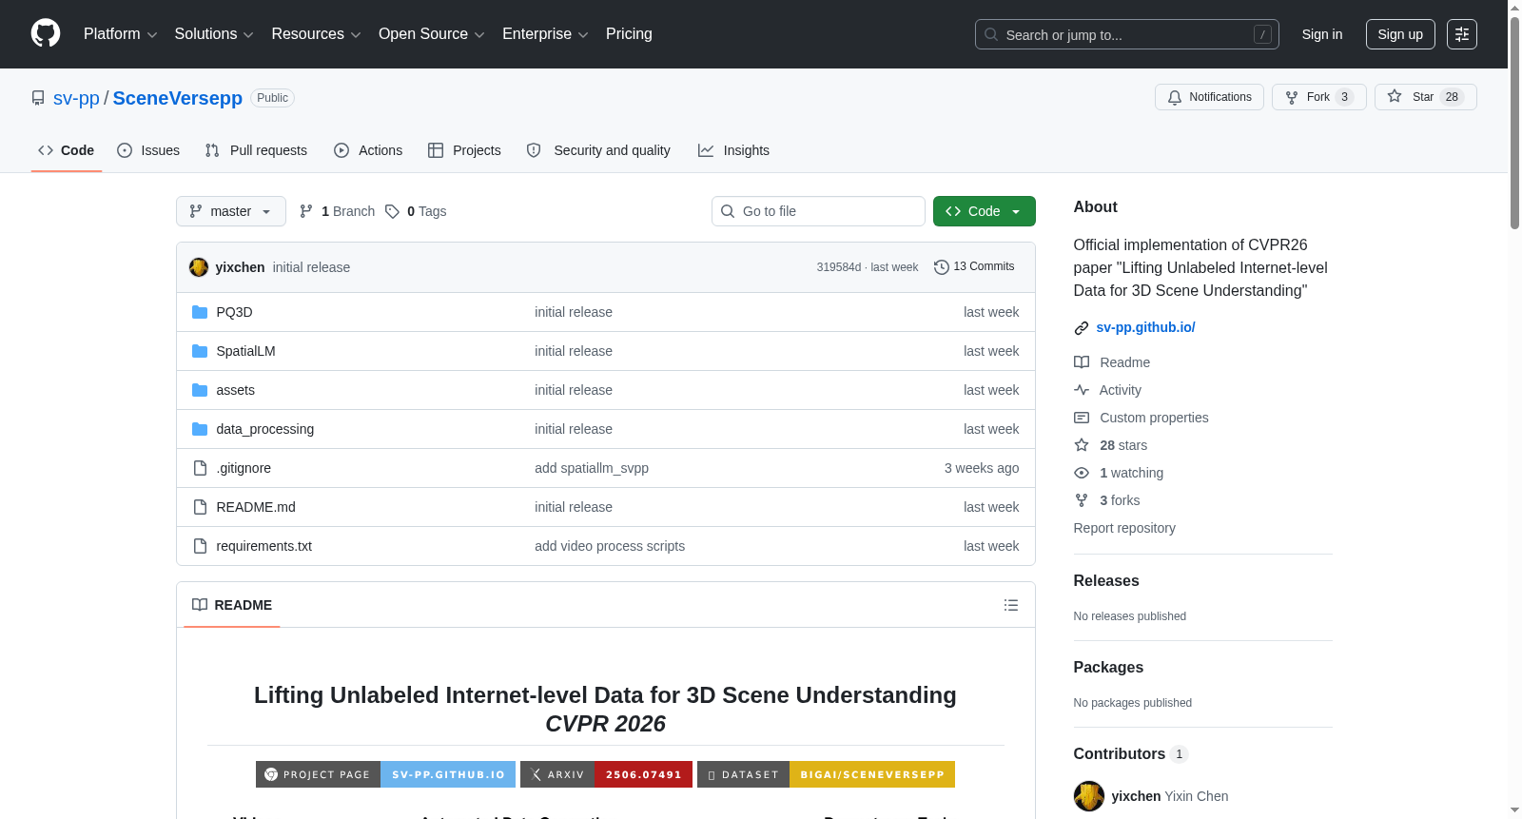Expand the Platform menu
Screen dimensions: 1522x819
(121, 34)
